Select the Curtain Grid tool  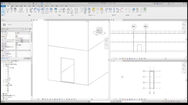pos(47,10)
